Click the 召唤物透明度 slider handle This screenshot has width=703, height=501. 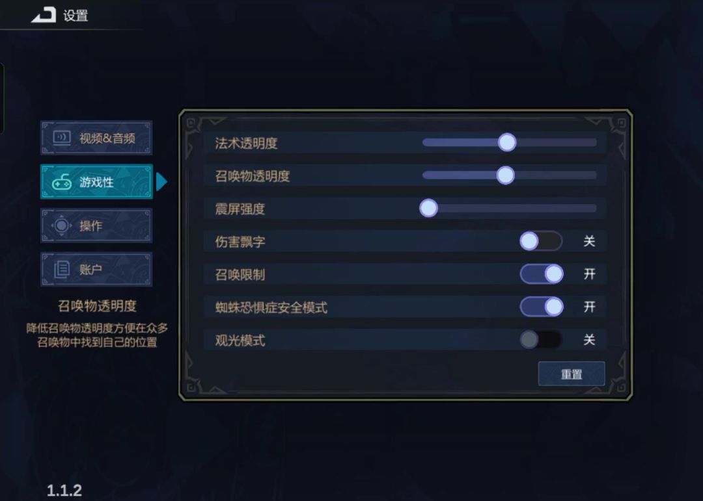click(505, 175)
